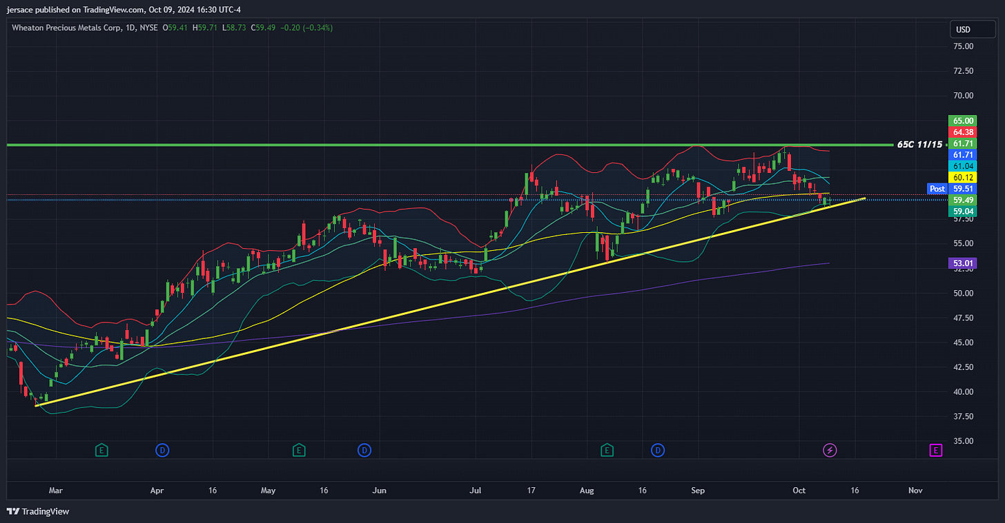Click the 72.50 price axis label
This screenshot has height=523, width=1005.
point(963,71)
